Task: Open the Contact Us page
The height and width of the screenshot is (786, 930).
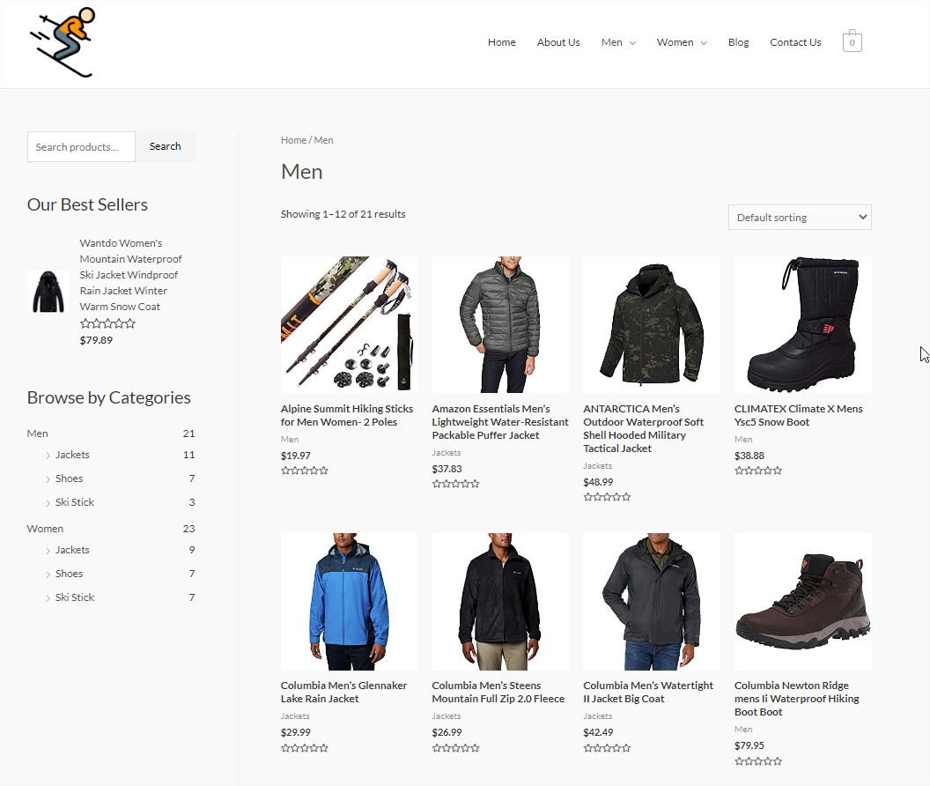Action: tap(795, 42)
